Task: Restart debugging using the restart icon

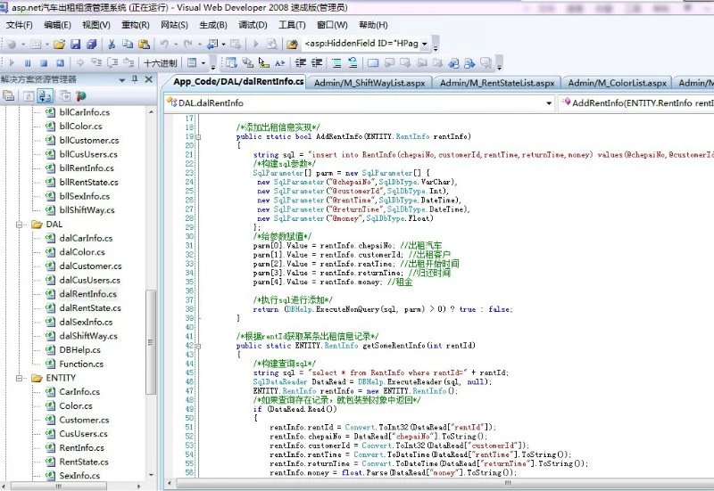Action: 60,62
